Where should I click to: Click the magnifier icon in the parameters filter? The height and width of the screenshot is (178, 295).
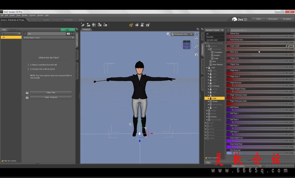228,30
